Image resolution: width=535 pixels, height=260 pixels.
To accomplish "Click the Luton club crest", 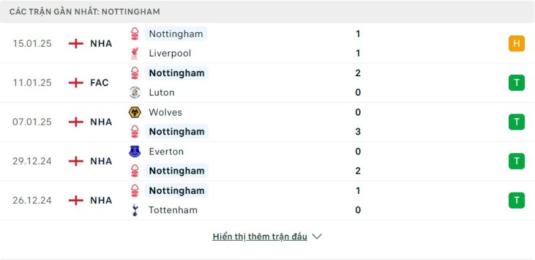I will click(x=135, y=92).
